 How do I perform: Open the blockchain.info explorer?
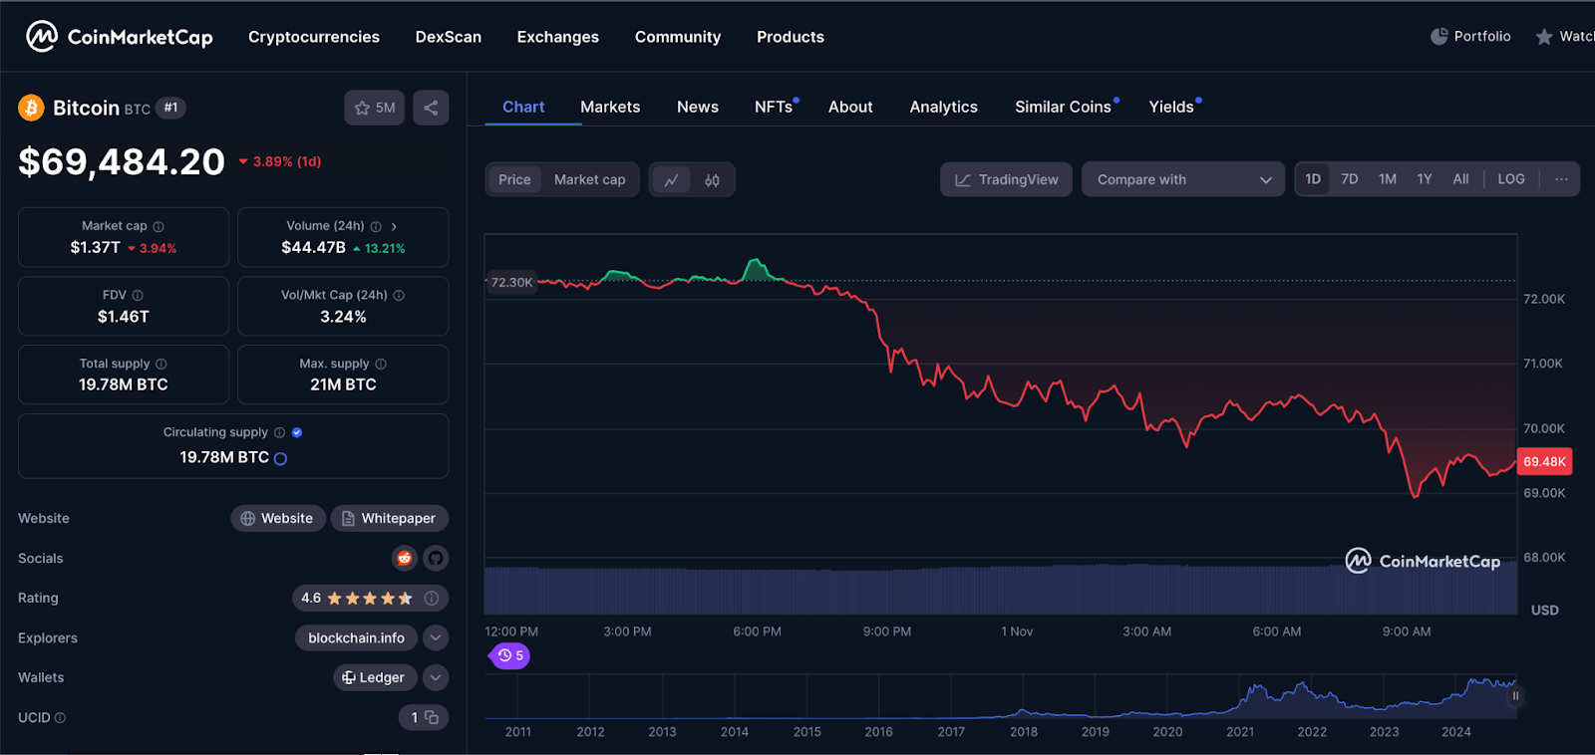356,637
